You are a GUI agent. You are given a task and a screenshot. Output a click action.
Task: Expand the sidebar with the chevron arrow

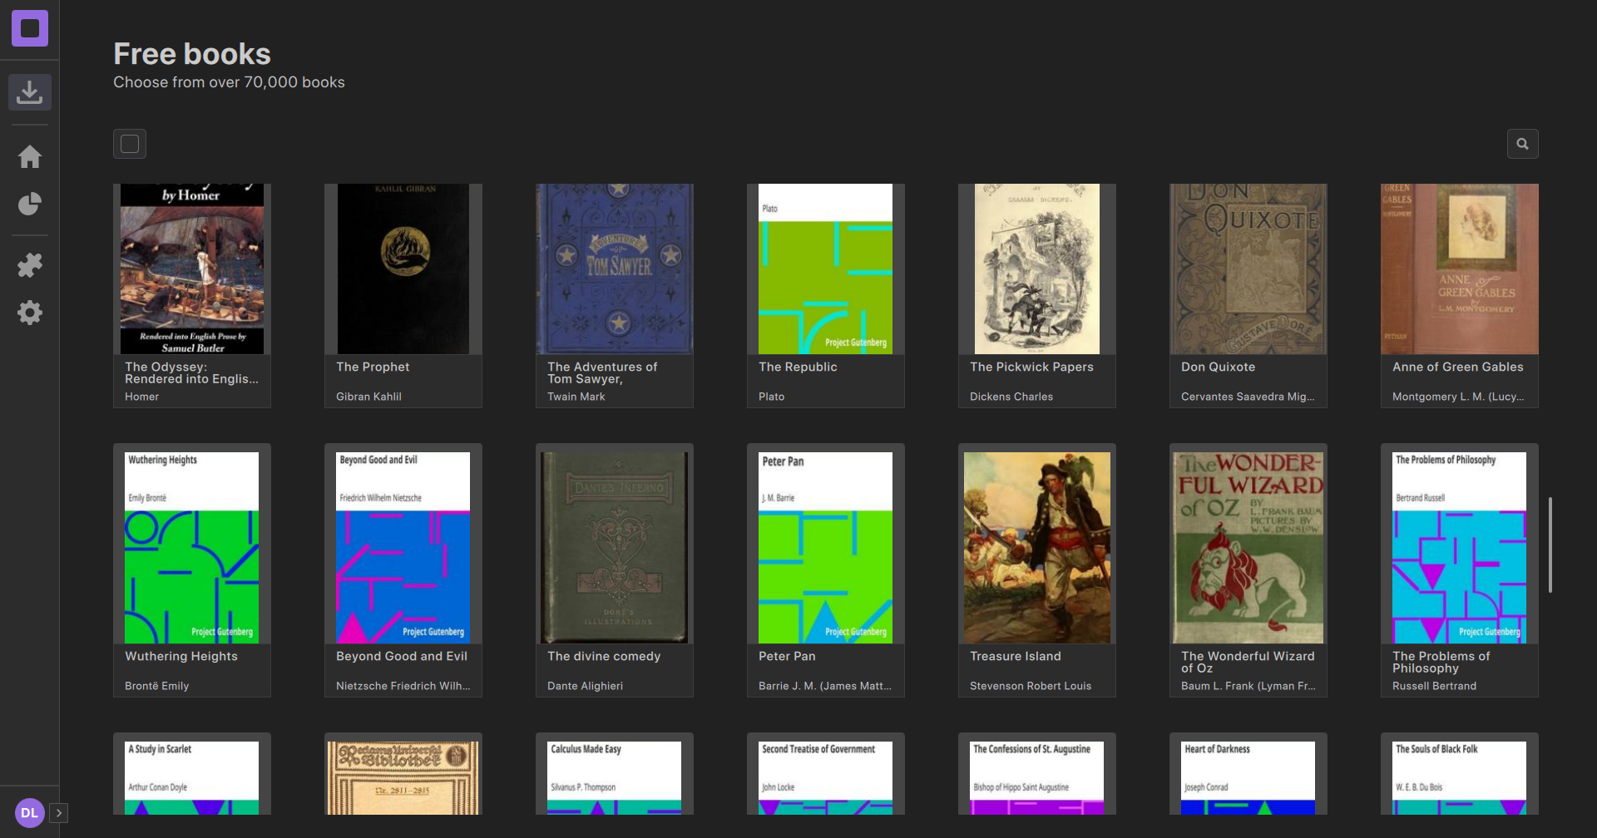tap(58, 813)
